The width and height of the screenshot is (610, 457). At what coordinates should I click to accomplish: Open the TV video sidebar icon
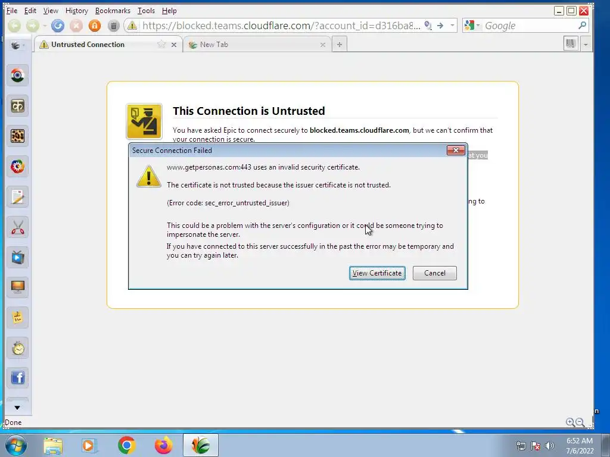click(x=17, y=257)
